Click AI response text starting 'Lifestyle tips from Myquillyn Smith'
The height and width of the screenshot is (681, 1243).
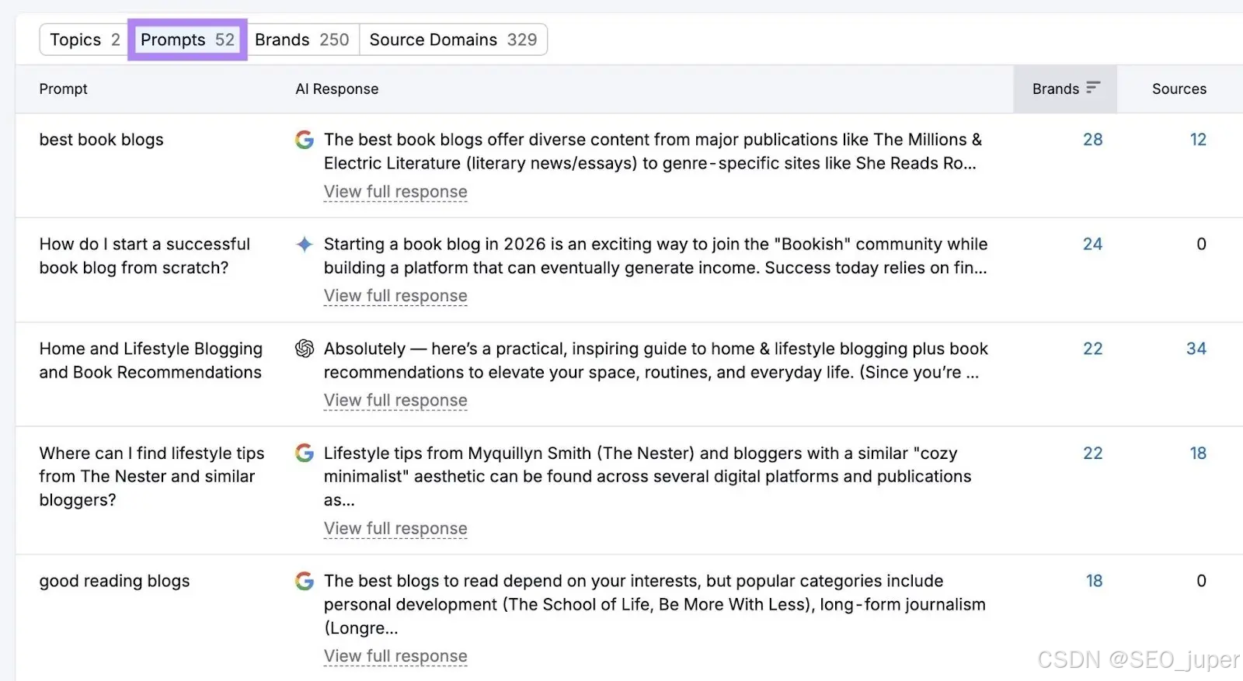(x=647, y=476)
